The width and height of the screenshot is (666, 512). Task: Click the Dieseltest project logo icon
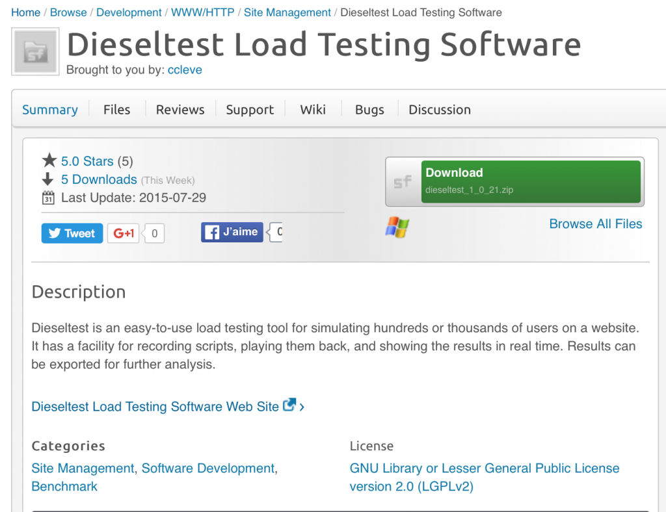(x=35, y=52)
